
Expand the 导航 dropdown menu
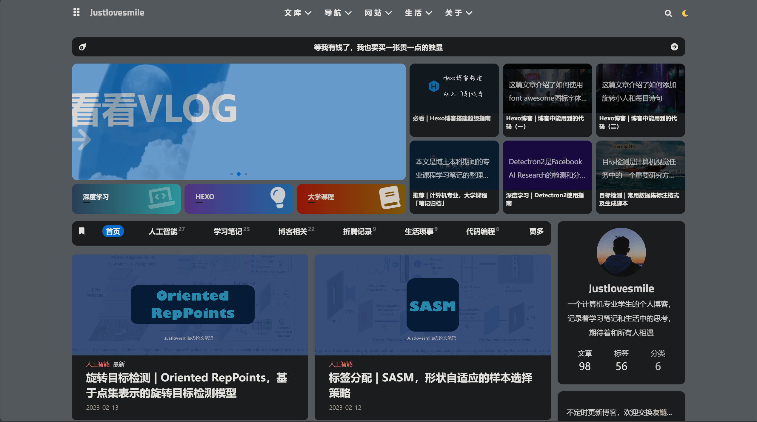[x=338, y=13]
